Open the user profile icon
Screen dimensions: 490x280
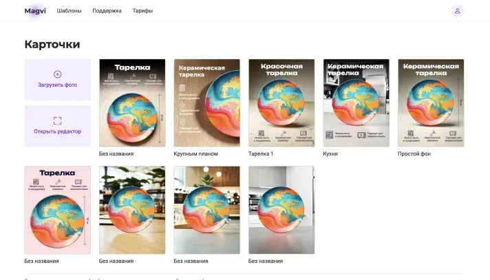[x=457, y=11]
